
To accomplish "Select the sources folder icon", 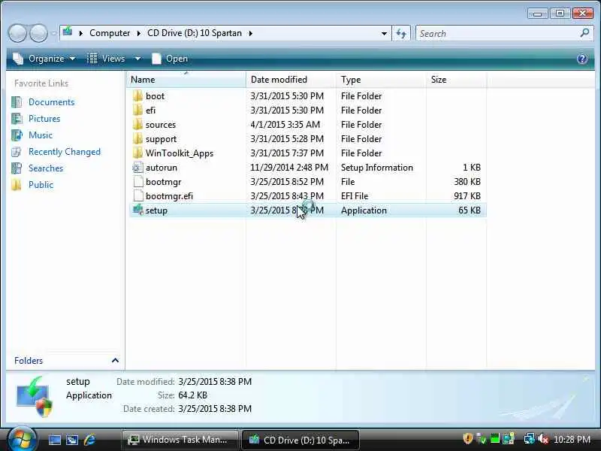I will coord(138,125).
